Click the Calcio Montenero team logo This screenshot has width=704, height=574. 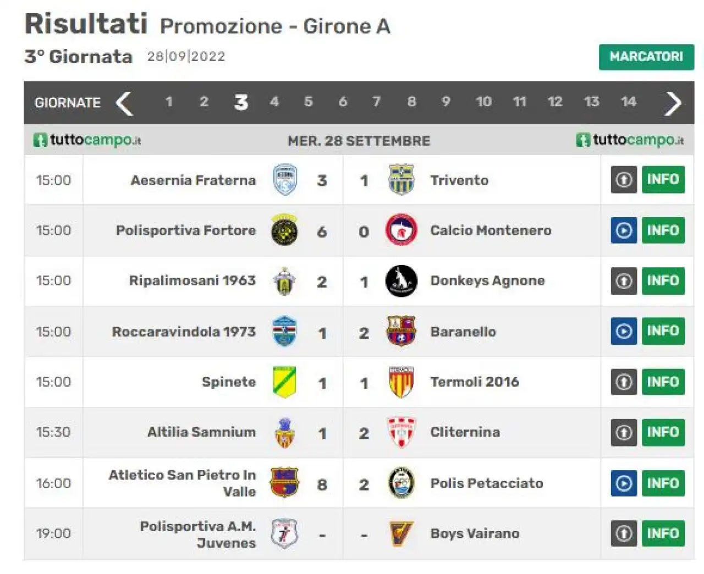point(402,230)
